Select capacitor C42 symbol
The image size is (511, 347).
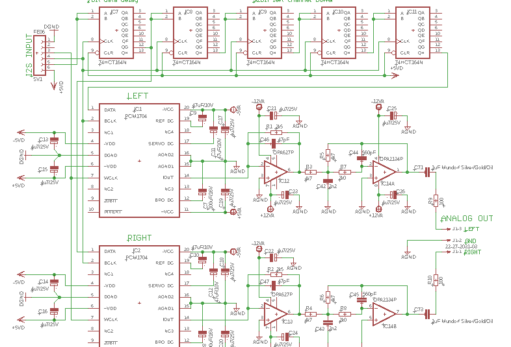328,181
